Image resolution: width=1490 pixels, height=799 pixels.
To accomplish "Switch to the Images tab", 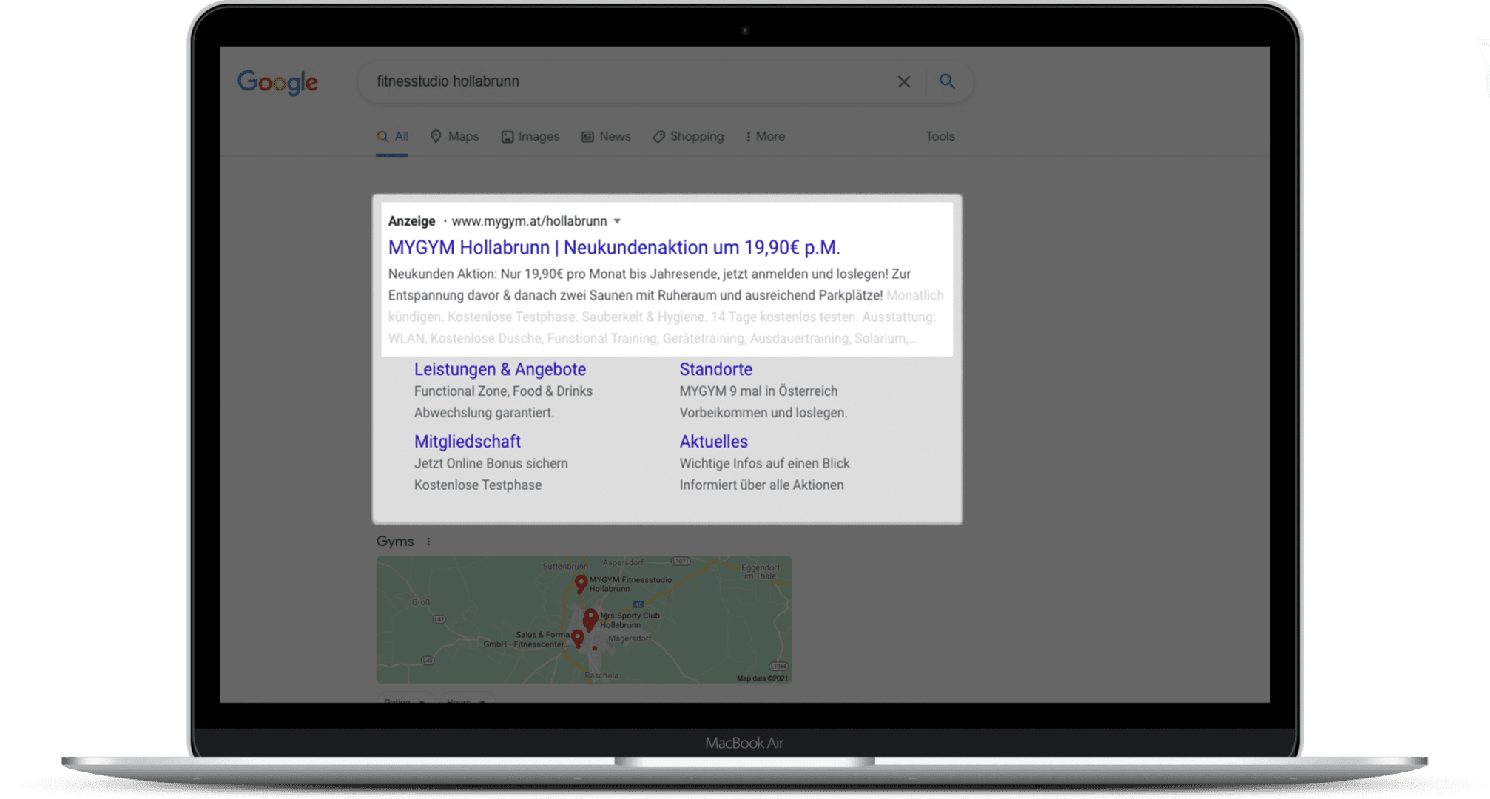I will [530, 136].
